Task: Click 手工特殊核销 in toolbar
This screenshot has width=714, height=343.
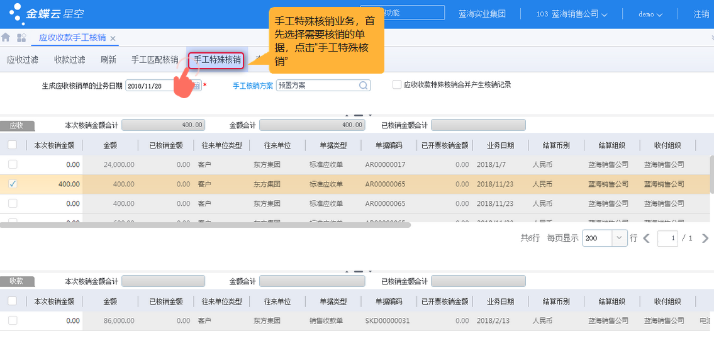Action: pyautogui.click(x=217, y=60)
